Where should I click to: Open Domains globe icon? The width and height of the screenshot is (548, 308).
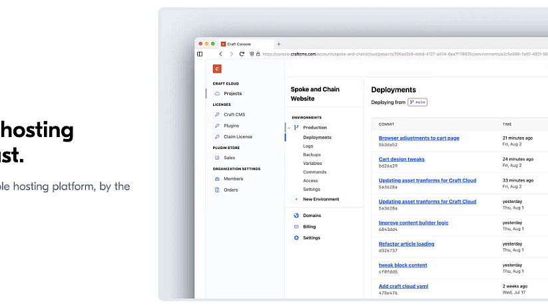coord(296,216)
